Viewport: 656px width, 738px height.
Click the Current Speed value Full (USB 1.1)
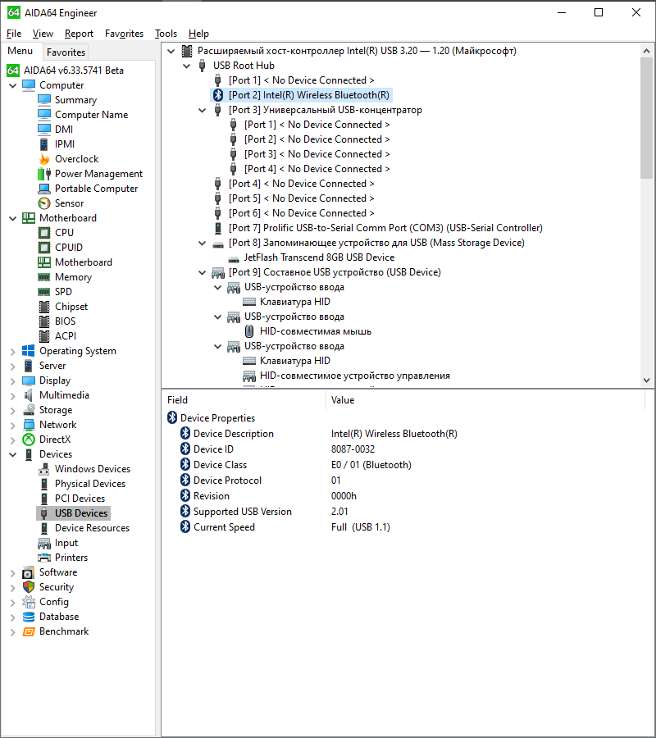coord(361,527)
